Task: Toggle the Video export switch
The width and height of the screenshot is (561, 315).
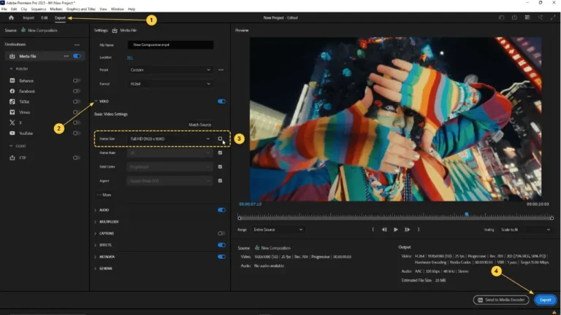Action: (x=221, y=101)
